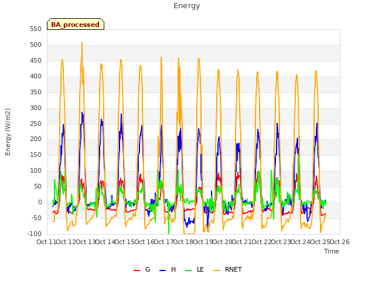Click the 150 y-axis tick label
Viewport: 375px width, 281px height.
coord(36,155)
